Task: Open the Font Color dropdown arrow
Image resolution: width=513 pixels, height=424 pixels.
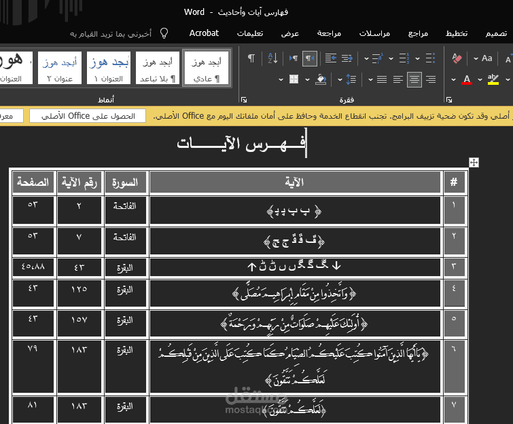Action: [453, 79]
